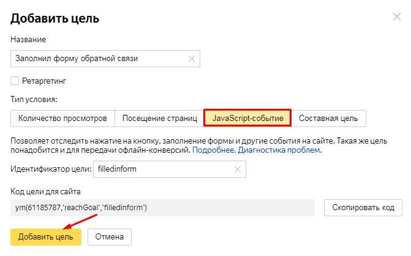411x256 pixels.
Task: Select the ym reachGoal code field
Action: [x=162, y=208]
